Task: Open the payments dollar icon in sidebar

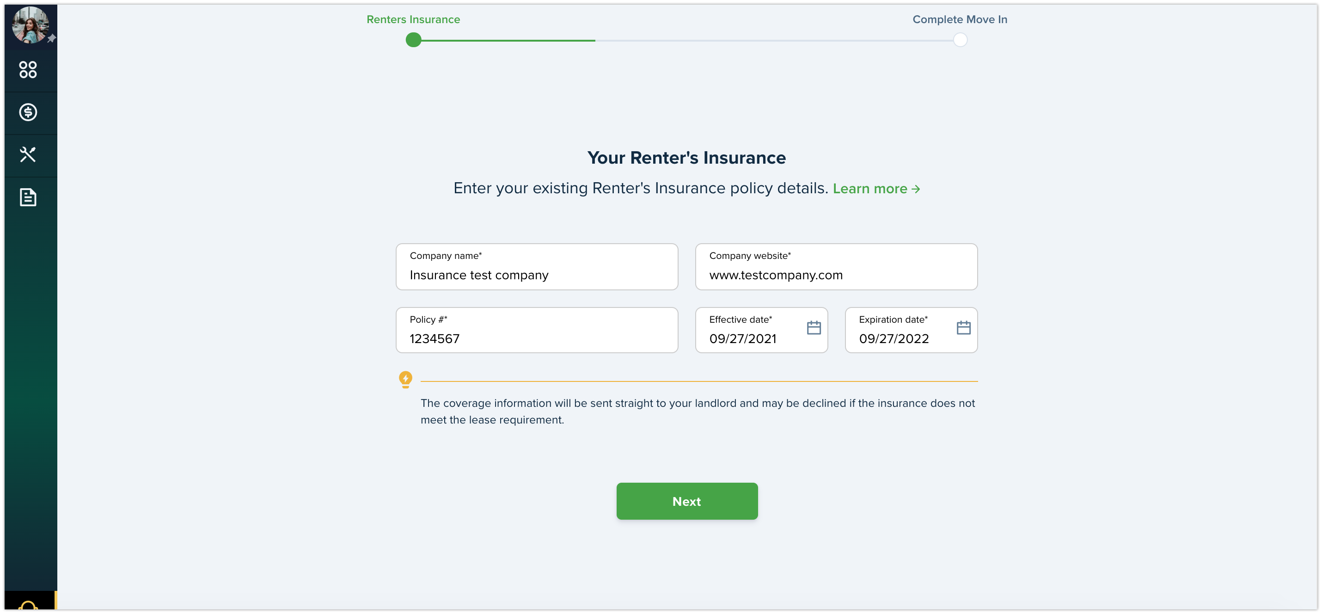Action: 28,112
